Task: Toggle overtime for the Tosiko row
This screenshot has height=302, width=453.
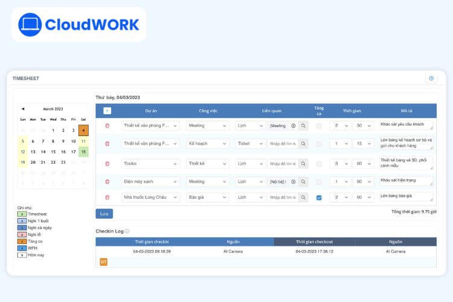Action: coord(319,164)
